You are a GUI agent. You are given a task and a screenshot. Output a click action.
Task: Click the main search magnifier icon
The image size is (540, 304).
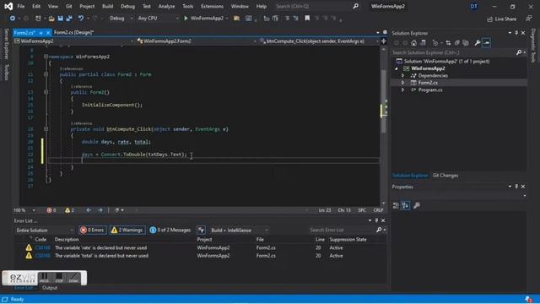pos(355,6)
